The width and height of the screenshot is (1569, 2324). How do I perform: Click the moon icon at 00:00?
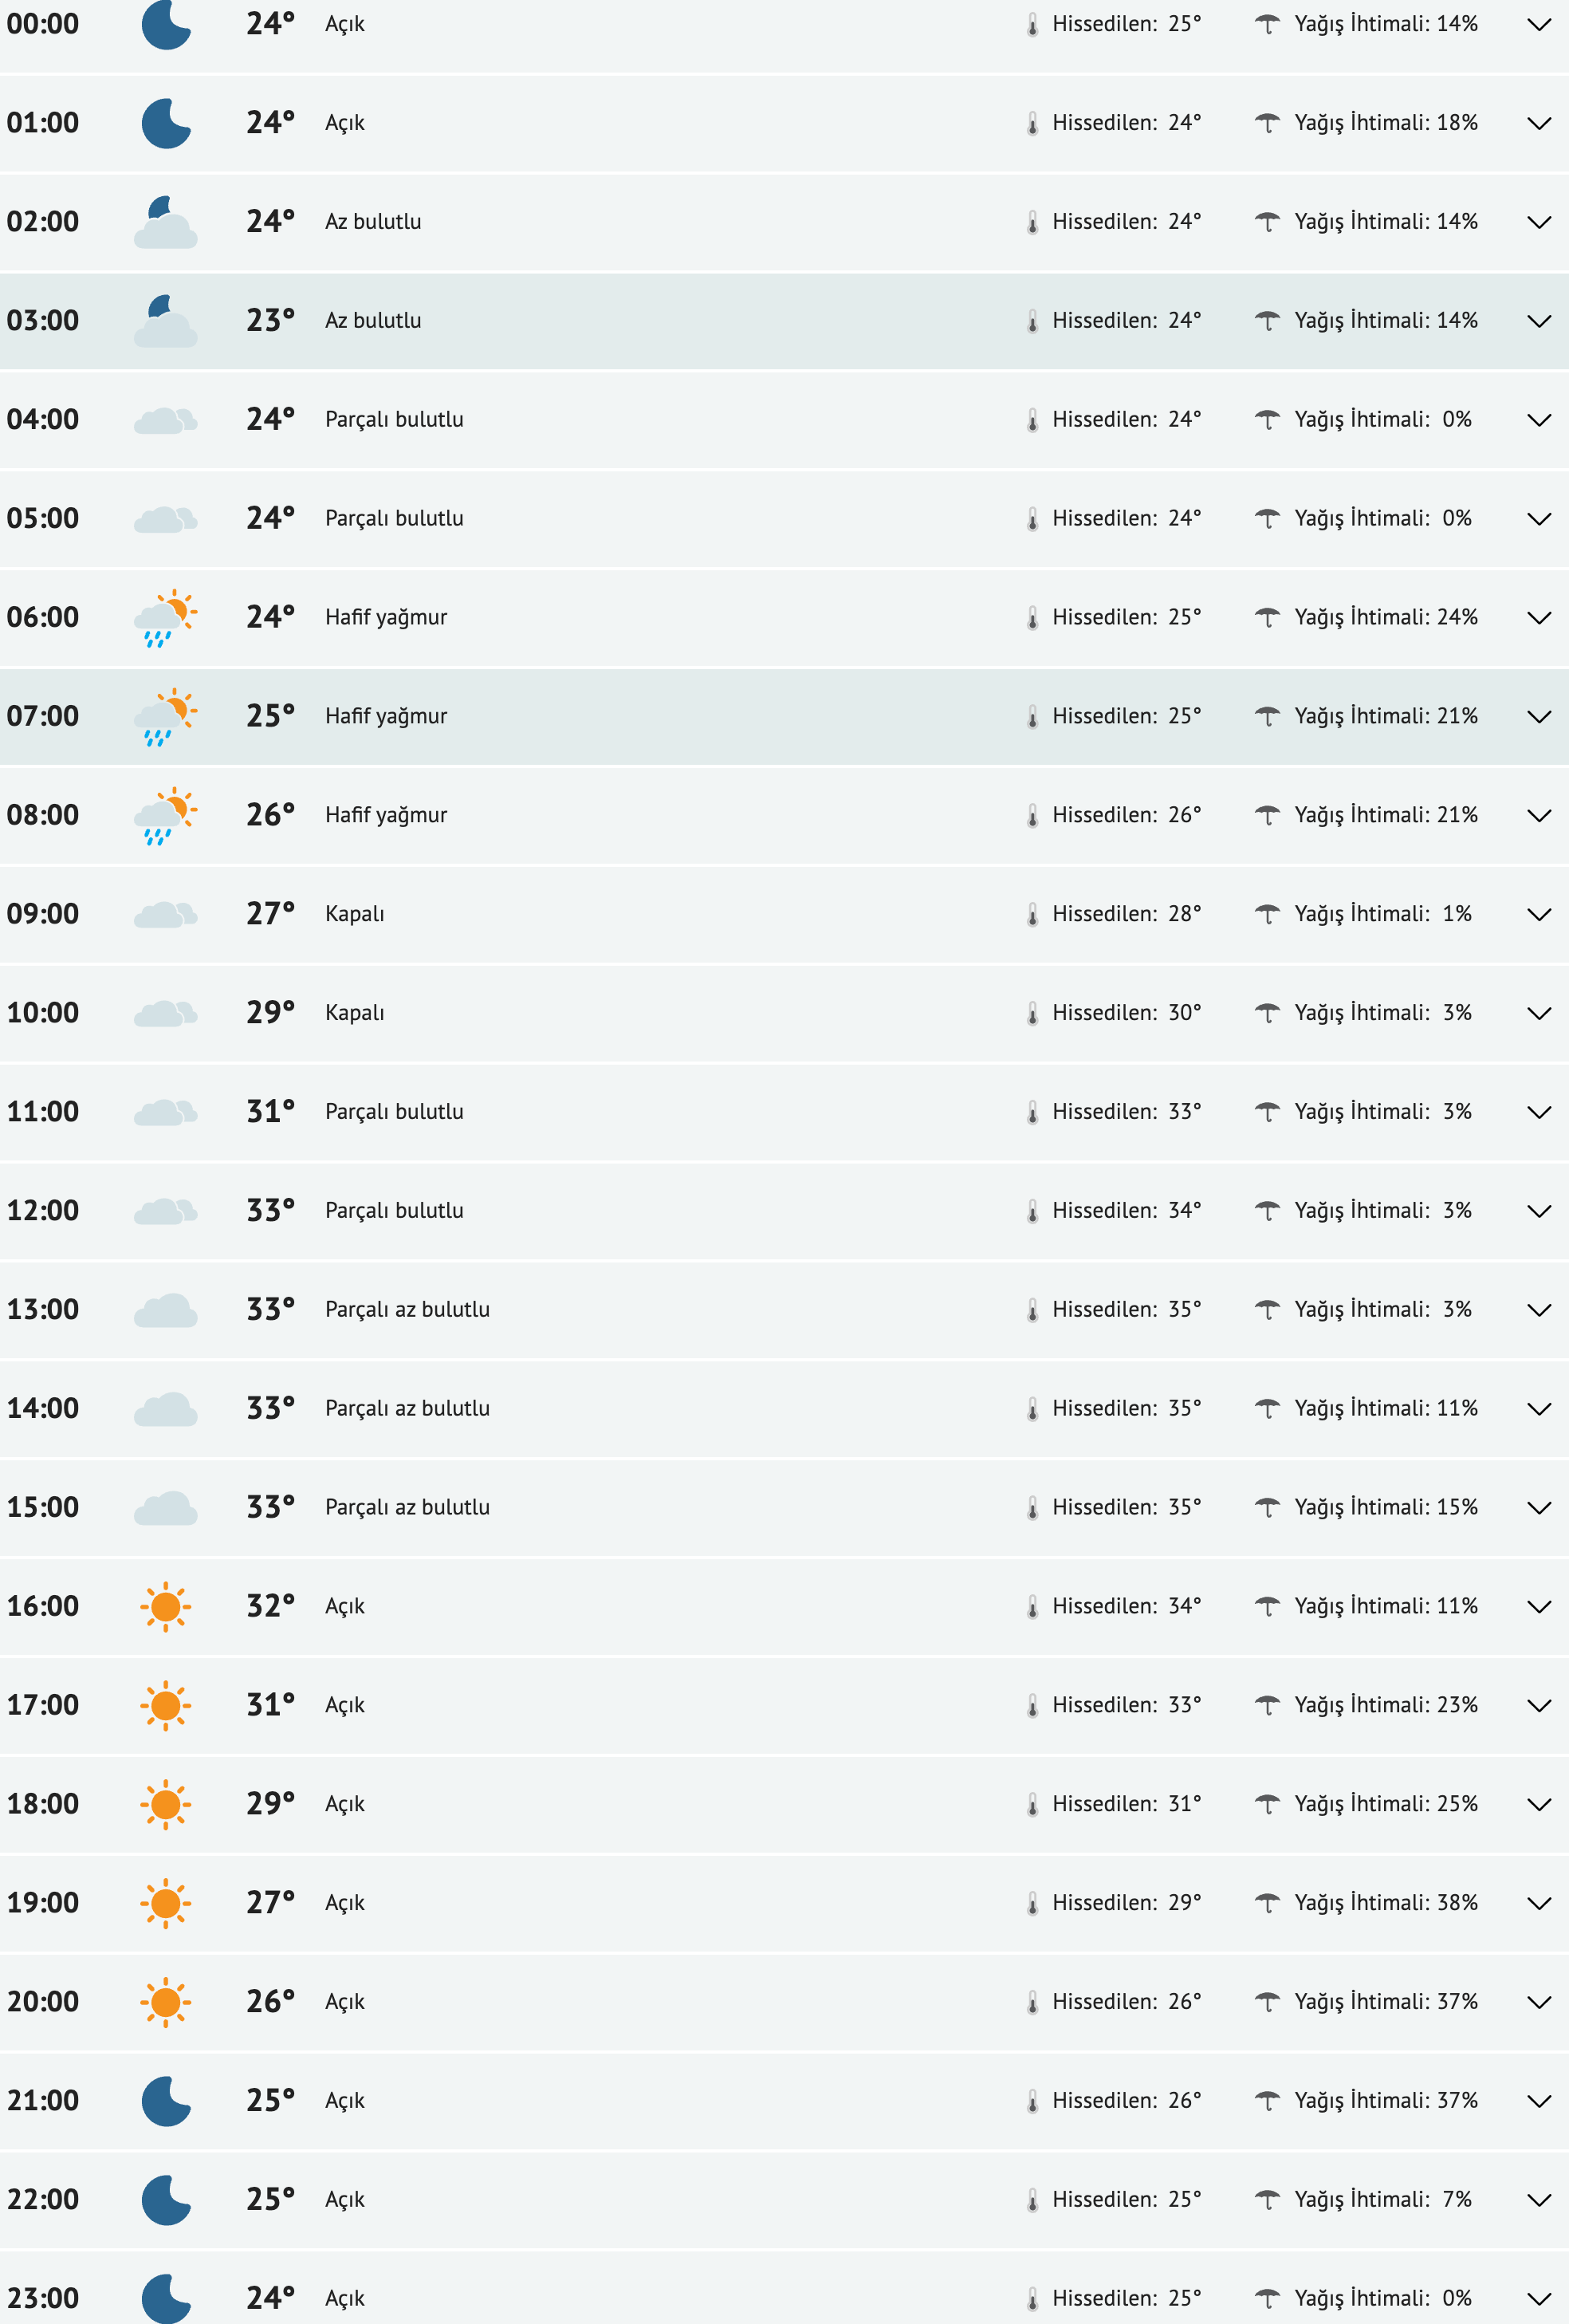point(166,25)
